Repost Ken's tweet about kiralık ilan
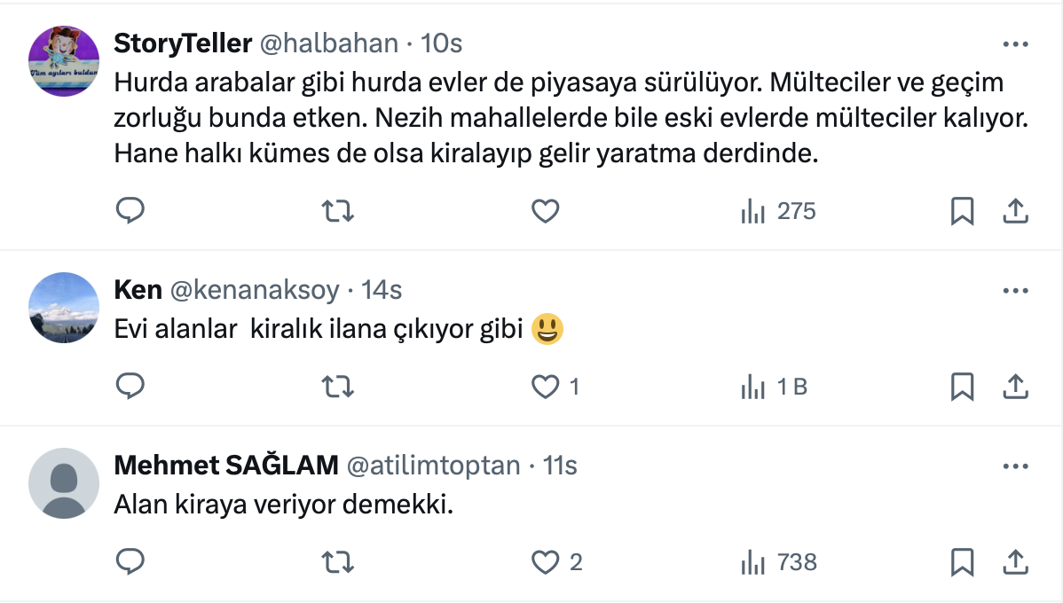1063x603 pixels. coord(337,387)
